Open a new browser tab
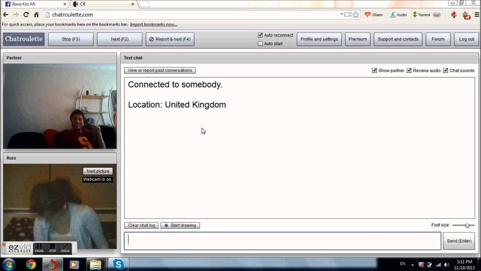This screenshot has width=481, height=271. tap(144, 4)
